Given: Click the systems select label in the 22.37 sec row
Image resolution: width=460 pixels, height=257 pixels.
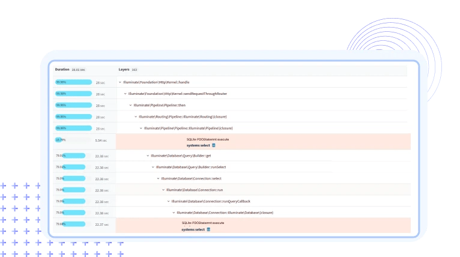Looking at the screenshot, I should point(193,230).
